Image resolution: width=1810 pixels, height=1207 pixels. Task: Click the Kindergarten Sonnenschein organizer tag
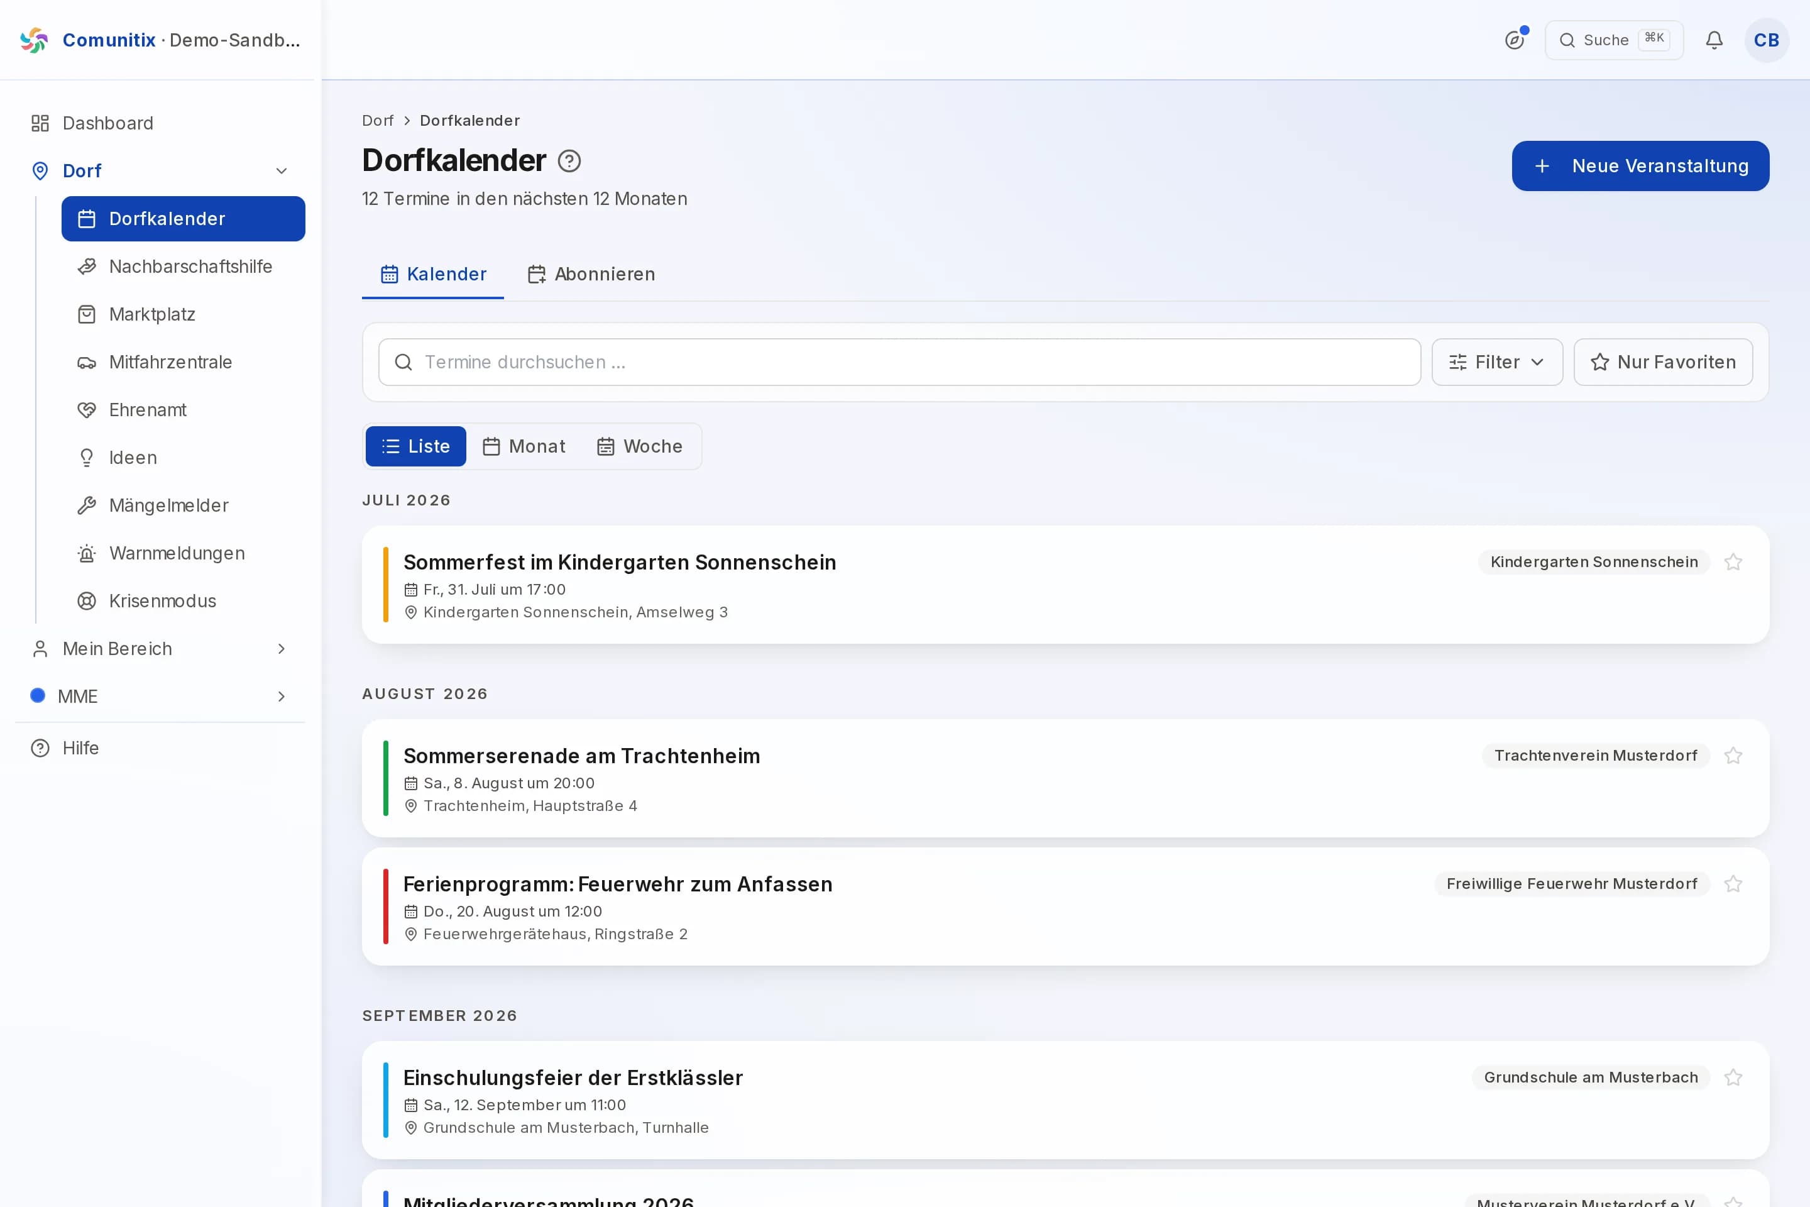pos(1594,562)
